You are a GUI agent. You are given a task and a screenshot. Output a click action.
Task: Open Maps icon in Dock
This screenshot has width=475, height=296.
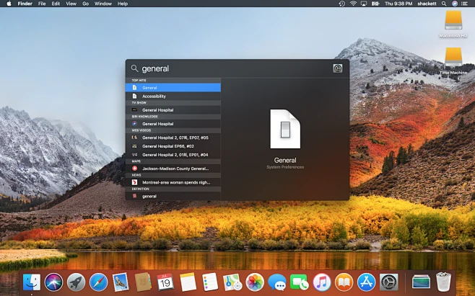point(232,282)
